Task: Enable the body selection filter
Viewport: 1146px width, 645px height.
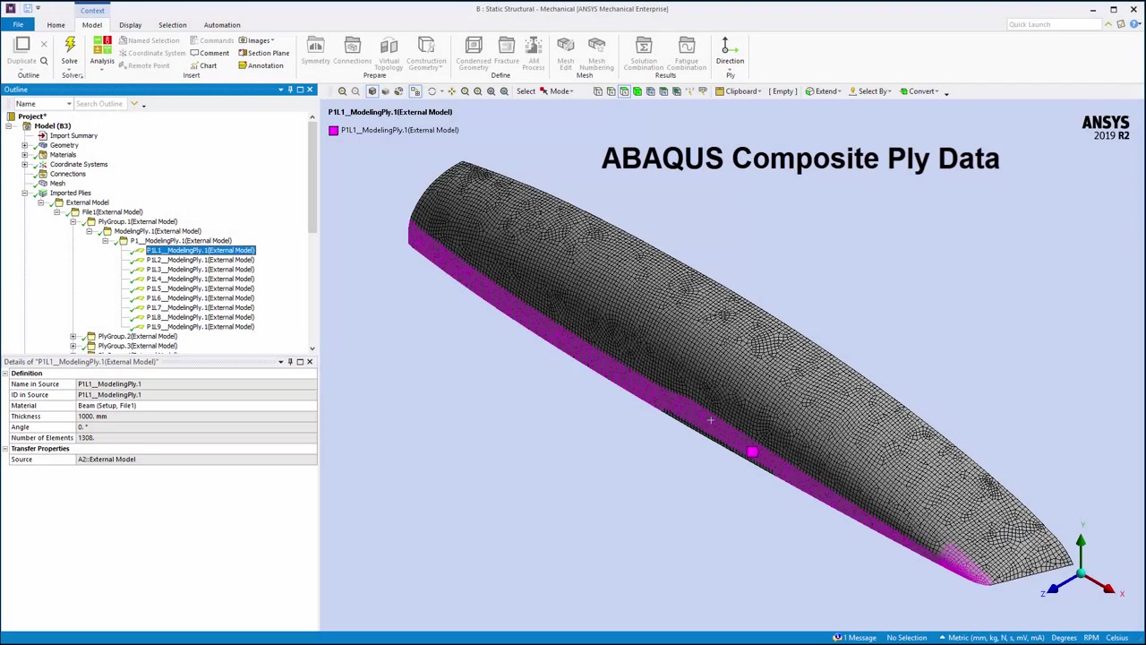Action: (x=637, y=90)
